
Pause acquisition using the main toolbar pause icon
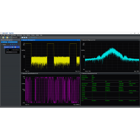[x=5, y=37]
